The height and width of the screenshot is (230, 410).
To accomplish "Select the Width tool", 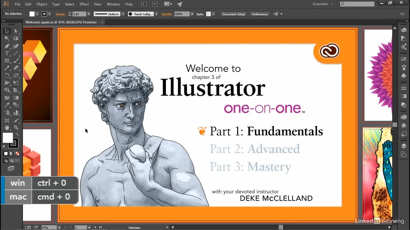I will 7,83.
